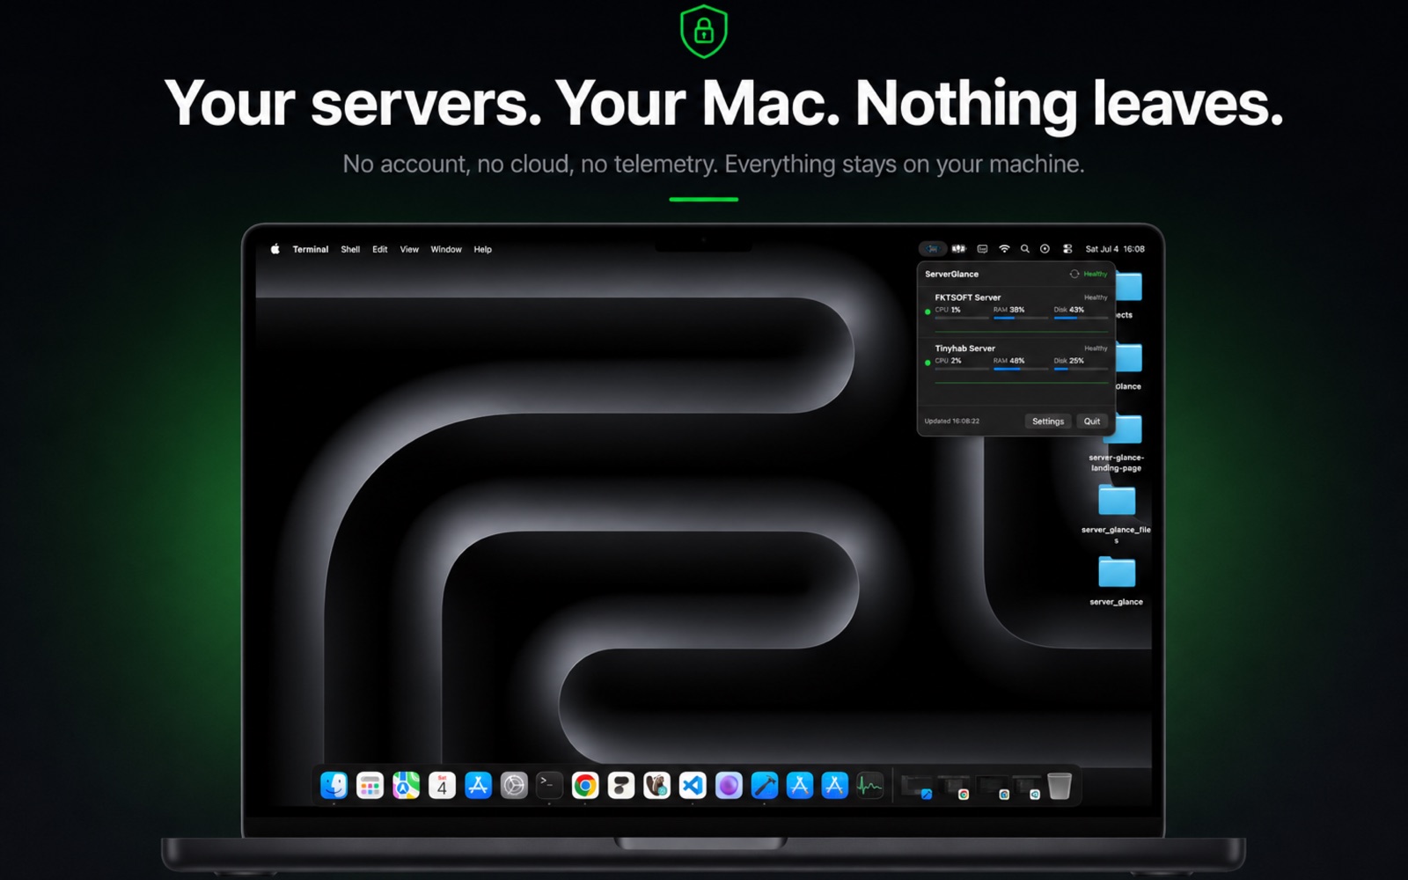Viewport: 1408px width, 880px height.
Task: Click the Settings button in ServerGlance
Action: (1048, 422)
